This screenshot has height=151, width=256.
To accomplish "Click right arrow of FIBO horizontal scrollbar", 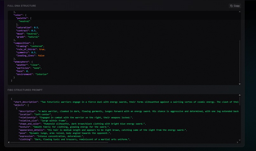I will [x=237, y=142].
